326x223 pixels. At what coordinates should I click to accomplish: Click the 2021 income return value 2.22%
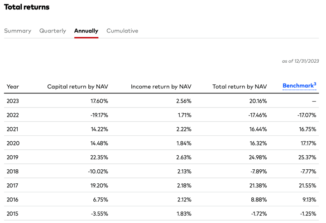pos(183,129)
